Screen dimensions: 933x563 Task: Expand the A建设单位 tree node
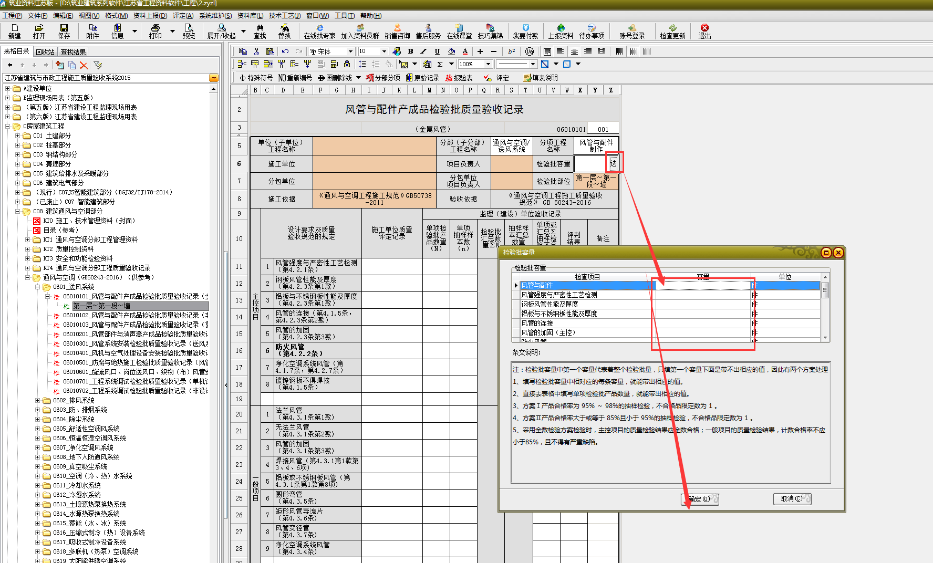pyautogui.click(x=7, y=89)
